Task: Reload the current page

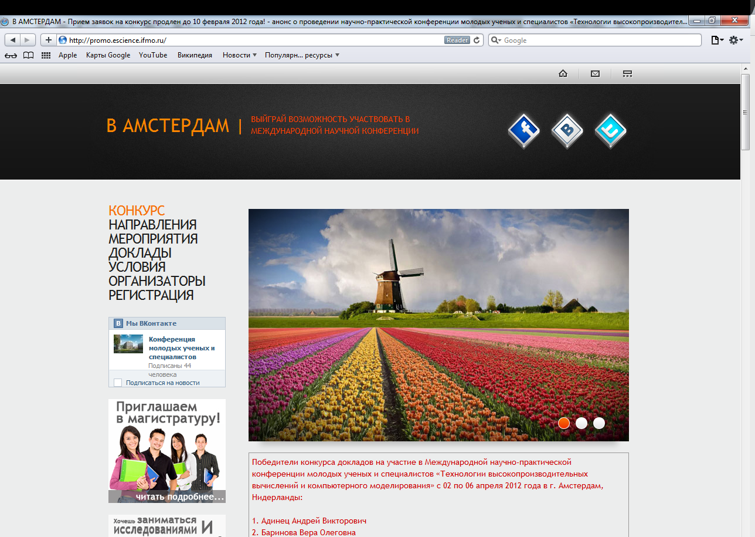Action: (477, 40)
